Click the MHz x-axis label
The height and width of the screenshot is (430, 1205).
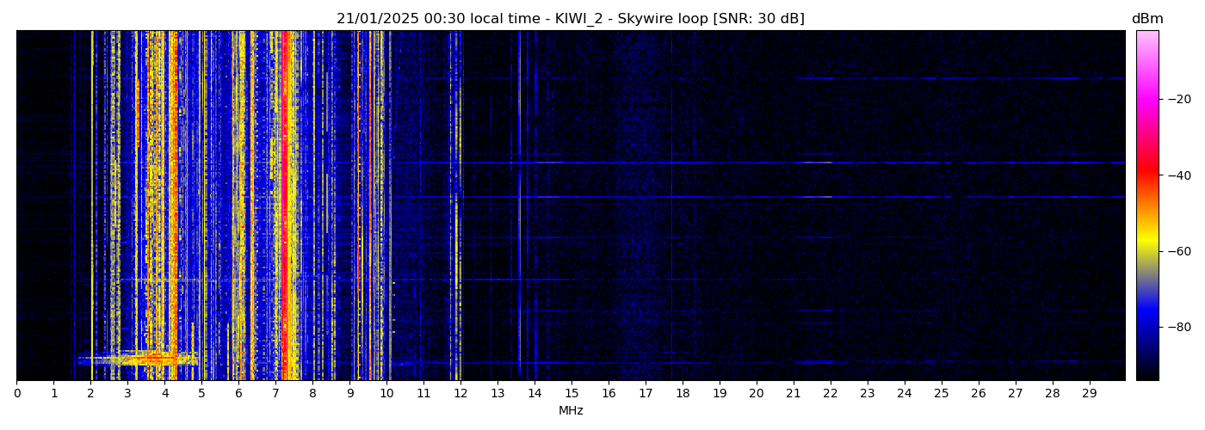(x=571, y=411)
